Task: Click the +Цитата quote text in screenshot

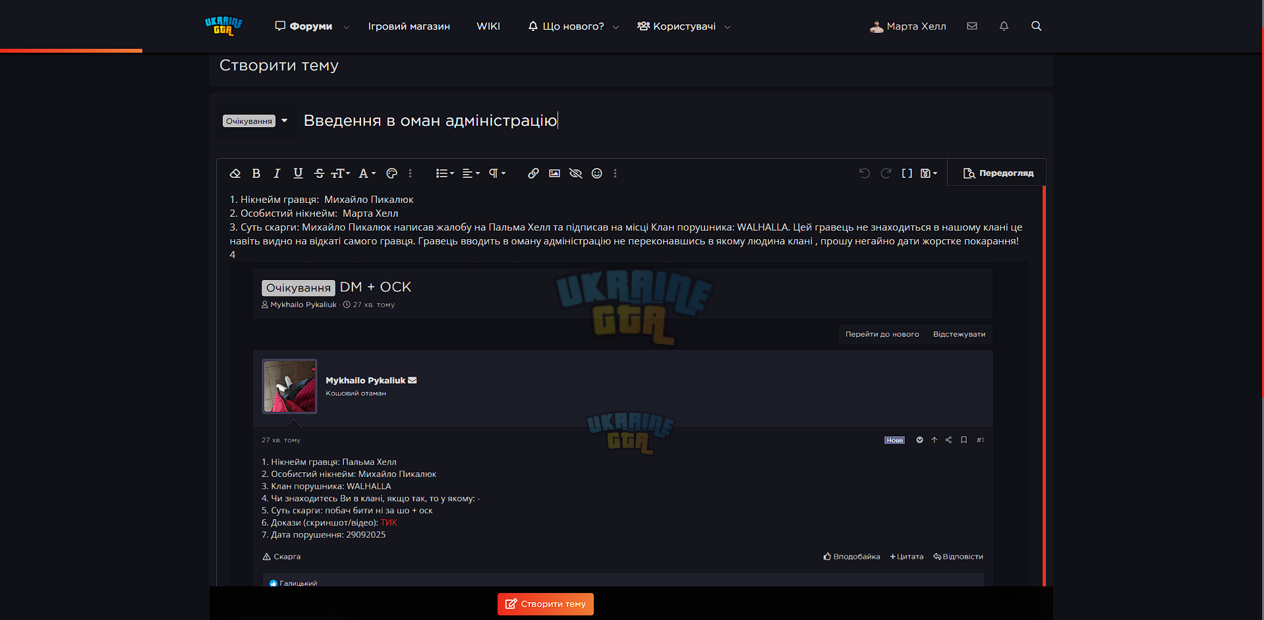Action: pyautogui.click(x=907, y=557)
